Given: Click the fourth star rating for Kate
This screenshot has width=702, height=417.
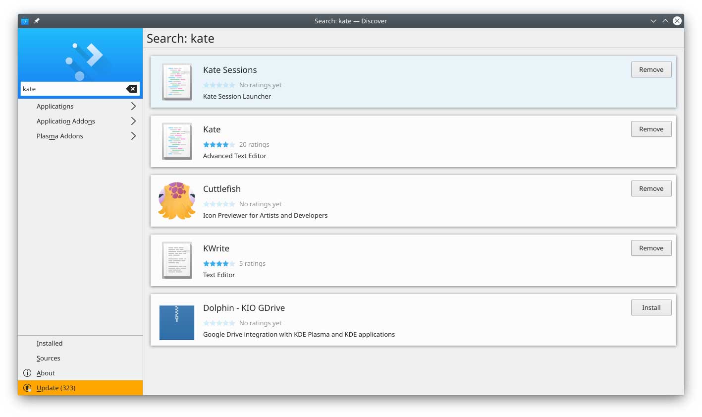Looking at the screenshot, I should (x=226, y=144).
